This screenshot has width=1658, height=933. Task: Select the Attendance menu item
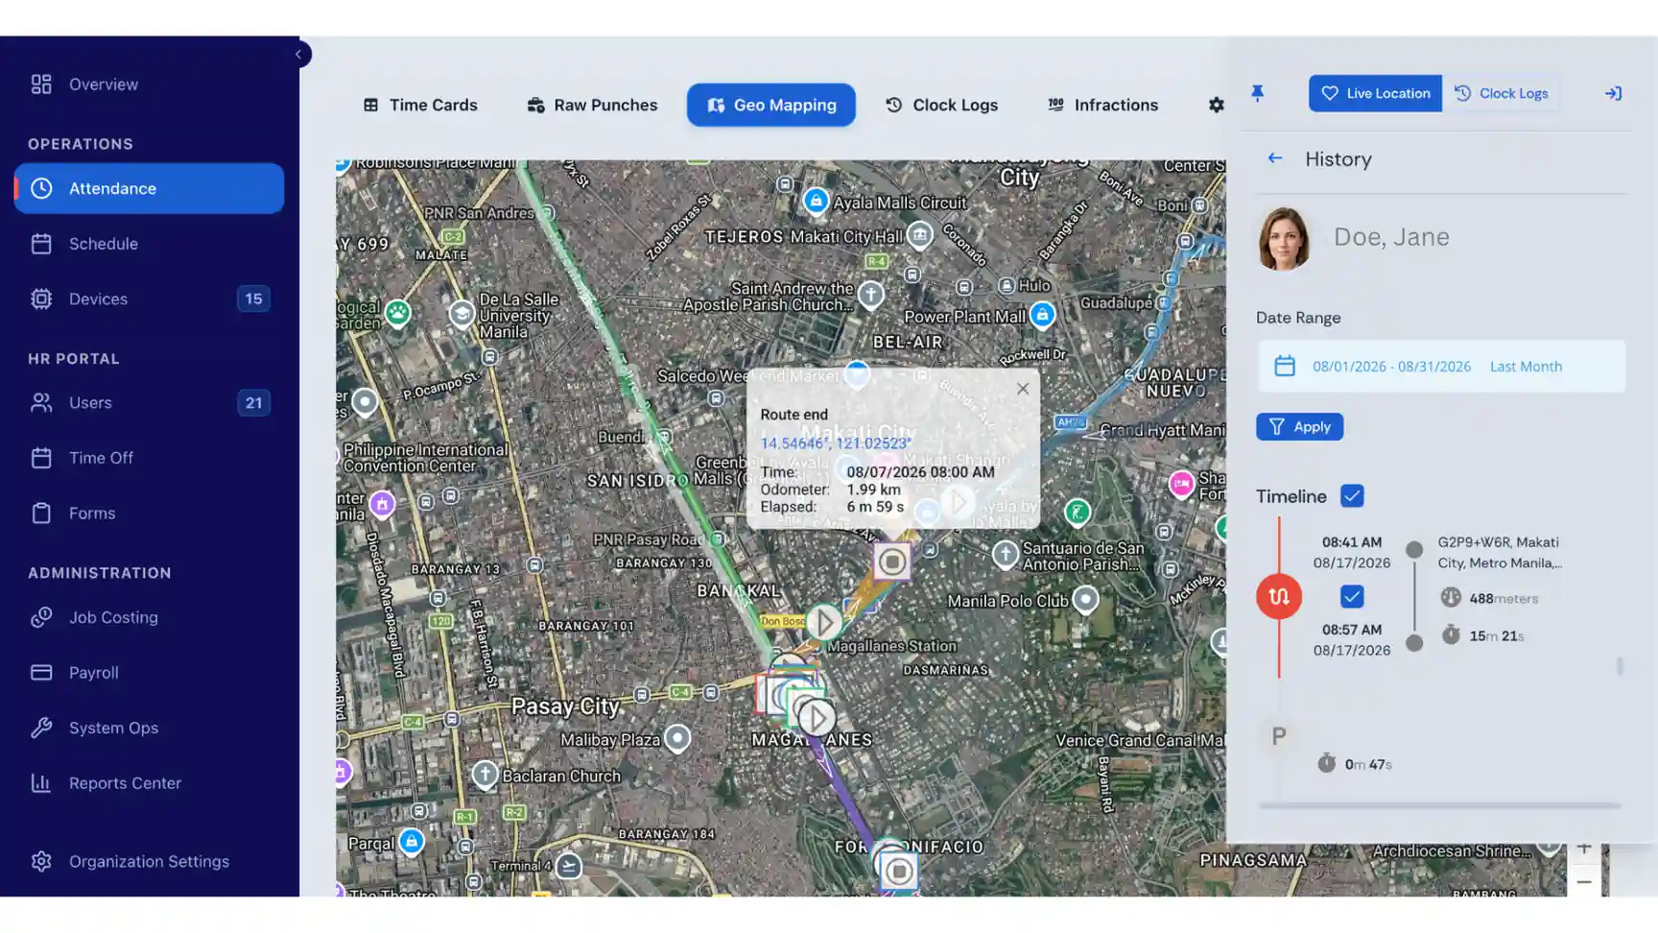pos(149,188)
